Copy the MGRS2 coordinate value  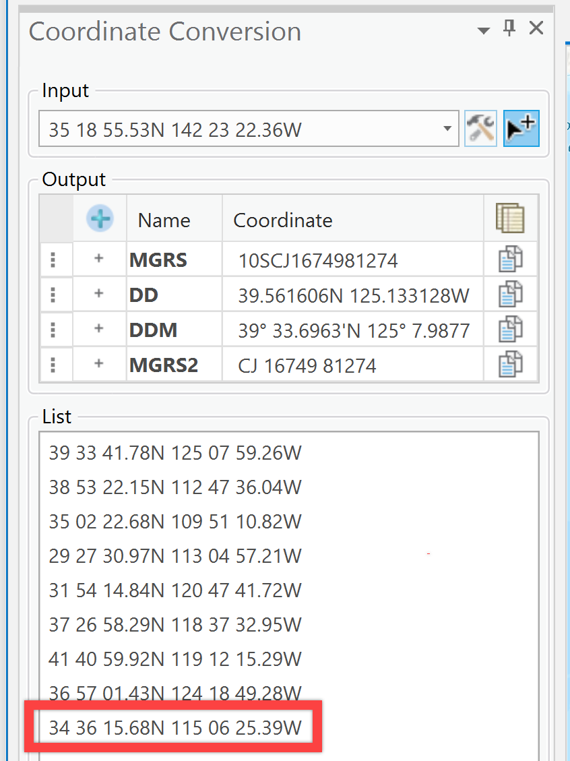pos(510,364)
